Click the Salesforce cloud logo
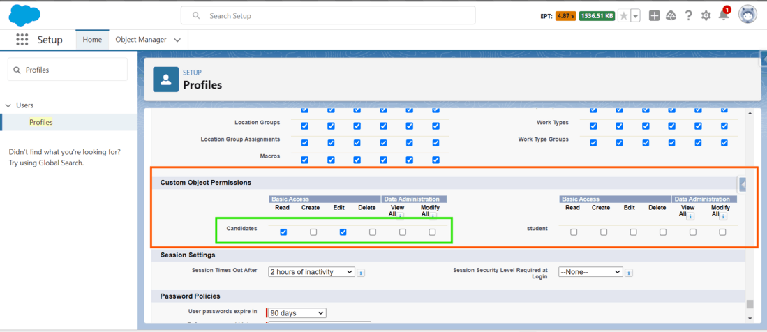Image resolution: width=767 pixels, height=332 pixels. (x=24, y=15)
